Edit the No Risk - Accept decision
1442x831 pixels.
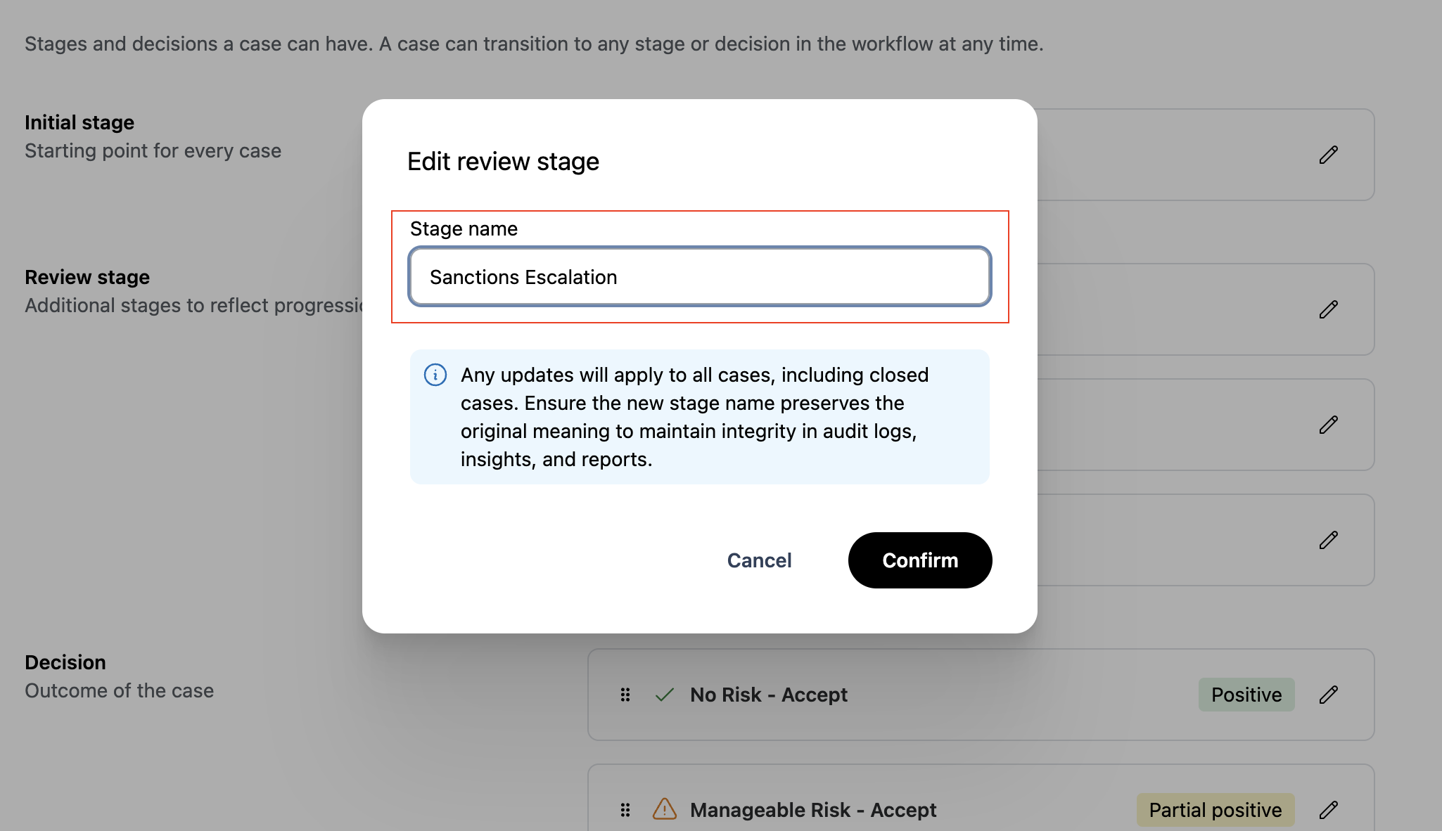click(x=1328, y=695)
